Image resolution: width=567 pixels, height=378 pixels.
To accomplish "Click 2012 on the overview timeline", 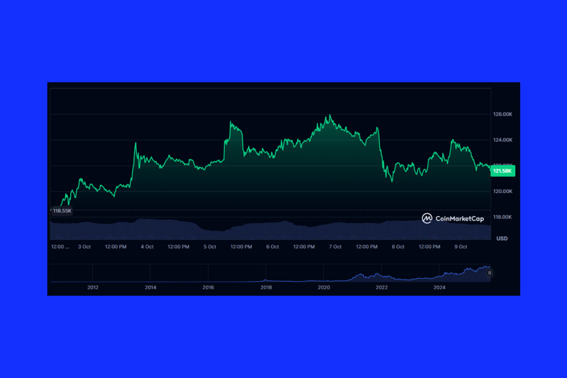I will 92,288.
